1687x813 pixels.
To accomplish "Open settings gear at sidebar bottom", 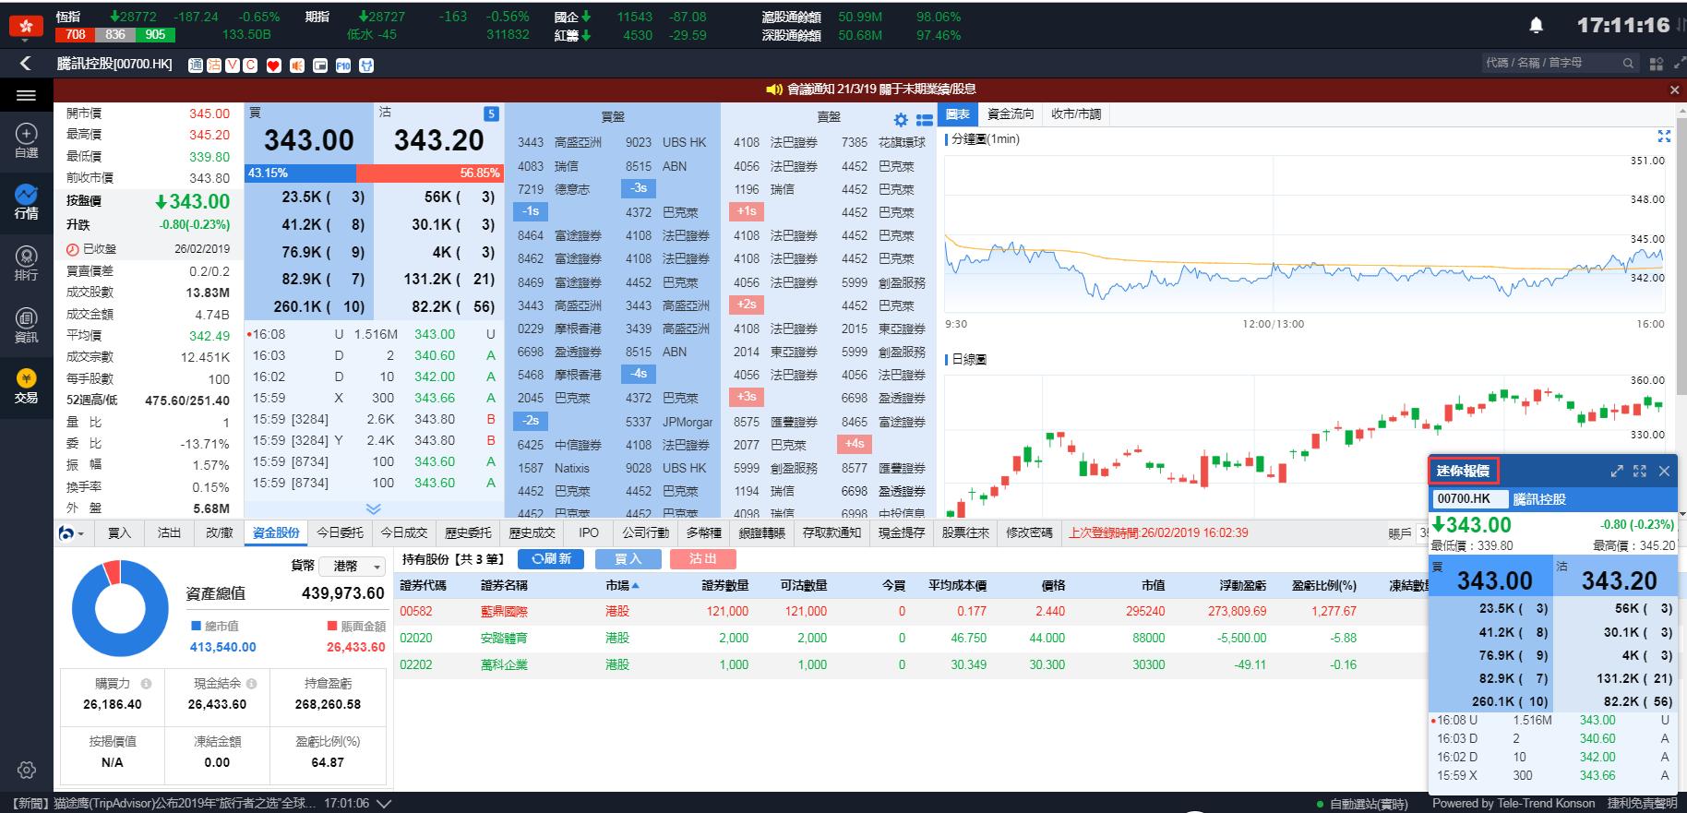I will 26,770.
